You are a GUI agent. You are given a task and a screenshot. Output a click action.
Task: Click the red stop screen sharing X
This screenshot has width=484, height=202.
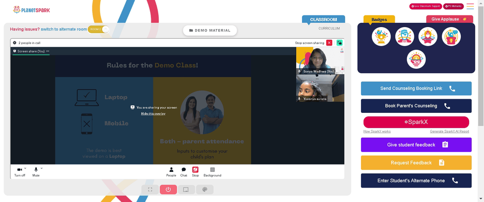[329, 43]
